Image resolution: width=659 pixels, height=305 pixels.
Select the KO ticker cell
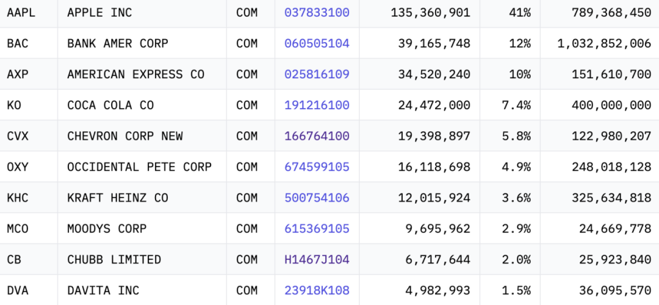click(x=29, y=105)
